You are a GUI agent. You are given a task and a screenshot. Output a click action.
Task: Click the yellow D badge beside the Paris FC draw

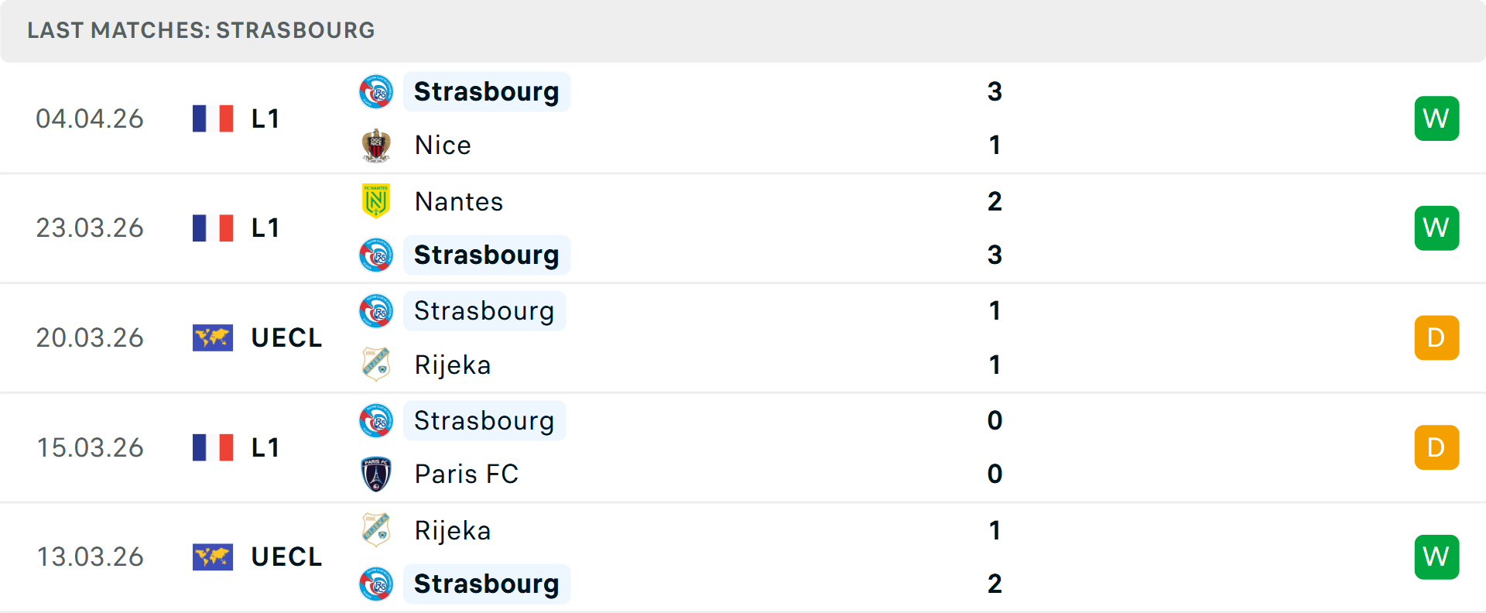(x=1436, y=447)
